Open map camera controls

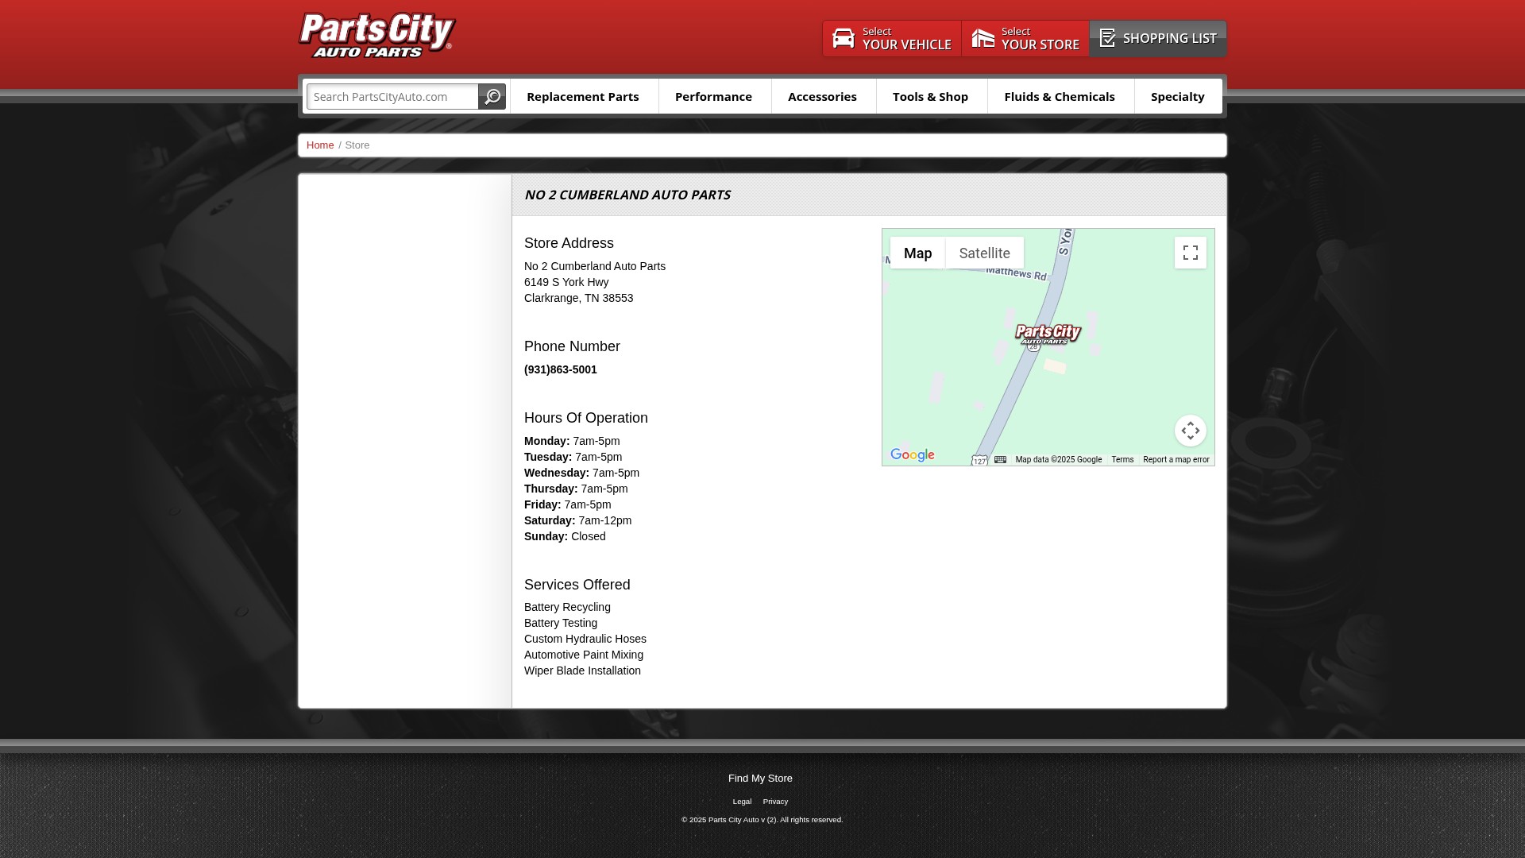(x=1191, y=431)
